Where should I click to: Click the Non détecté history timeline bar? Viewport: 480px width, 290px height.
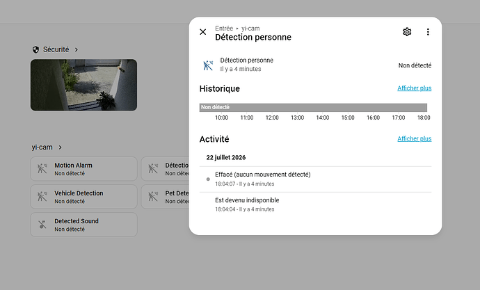[x=313, y=107]
